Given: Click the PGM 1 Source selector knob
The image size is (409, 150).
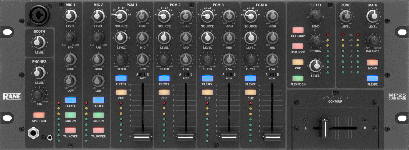Looking at the screenshot, I should 121,16.
